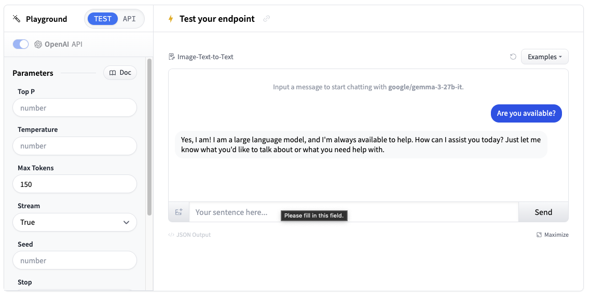Click the Image-Text-to-Text task icon
The image size is (590, 297).
coord(172,57)
